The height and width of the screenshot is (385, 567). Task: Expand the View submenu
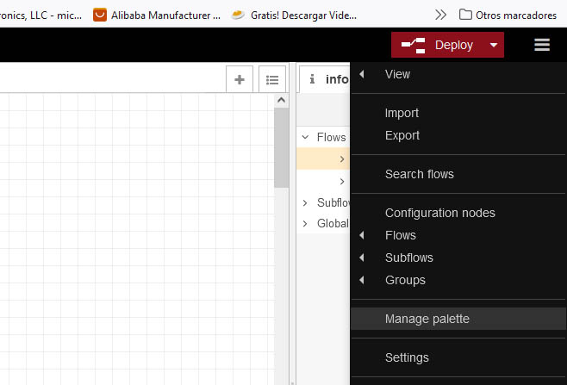tap(458, 74)
